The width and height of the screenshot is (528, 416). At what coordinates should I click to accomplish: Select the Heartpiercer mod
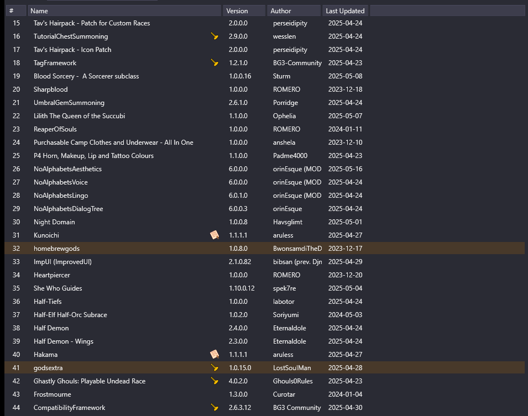[x=52, y=275]
